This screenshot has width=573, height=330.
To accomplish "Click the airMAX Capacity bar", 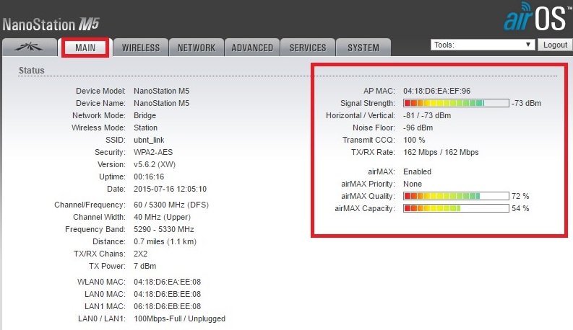I will click(456, 208).
